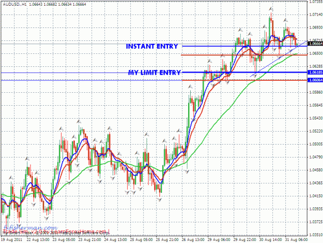This screenshot has height=243, width=323.
Task: Click the 26 Aug 13:00 time label
Action: (193, 240)
